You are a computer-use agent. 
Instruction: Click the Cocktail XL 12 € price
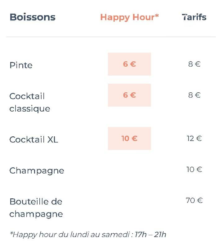click(x=194, y=139)
